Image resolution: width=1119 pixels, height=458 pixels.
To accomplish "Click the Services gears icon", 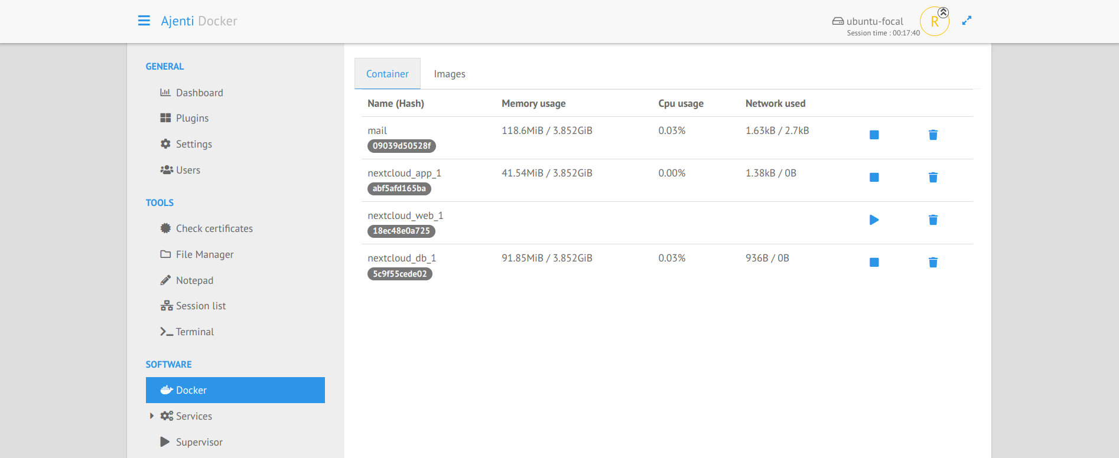I will click(167, 416).
